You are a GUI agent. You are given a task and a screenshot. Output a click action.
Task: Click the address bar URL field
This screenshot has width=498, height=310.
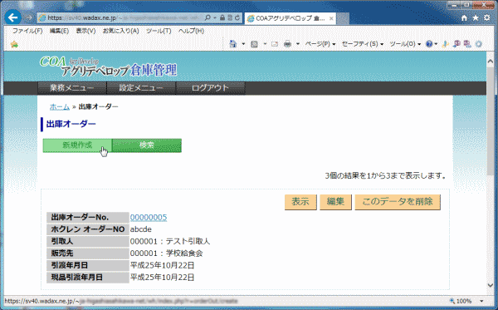click(122, 17)
